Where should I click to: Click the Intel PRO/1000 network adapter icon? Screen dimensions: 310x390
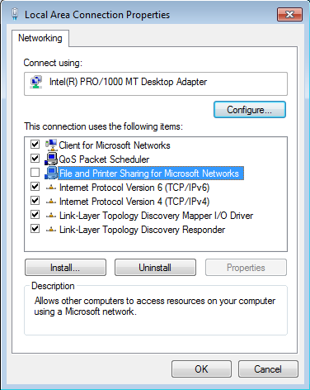(x=36, y=82)
